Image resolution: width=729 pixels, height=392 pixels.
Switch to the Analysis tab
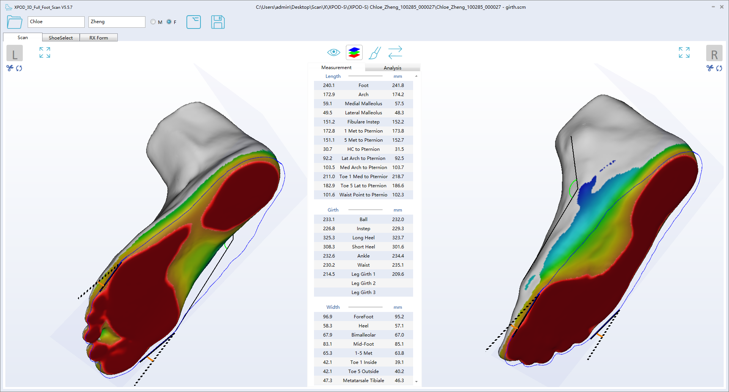pos(392,68)
